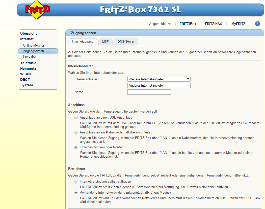Viewport: 265px width, 209px height.
Task: Open Freigaben submenu entry
Action: 30,56
